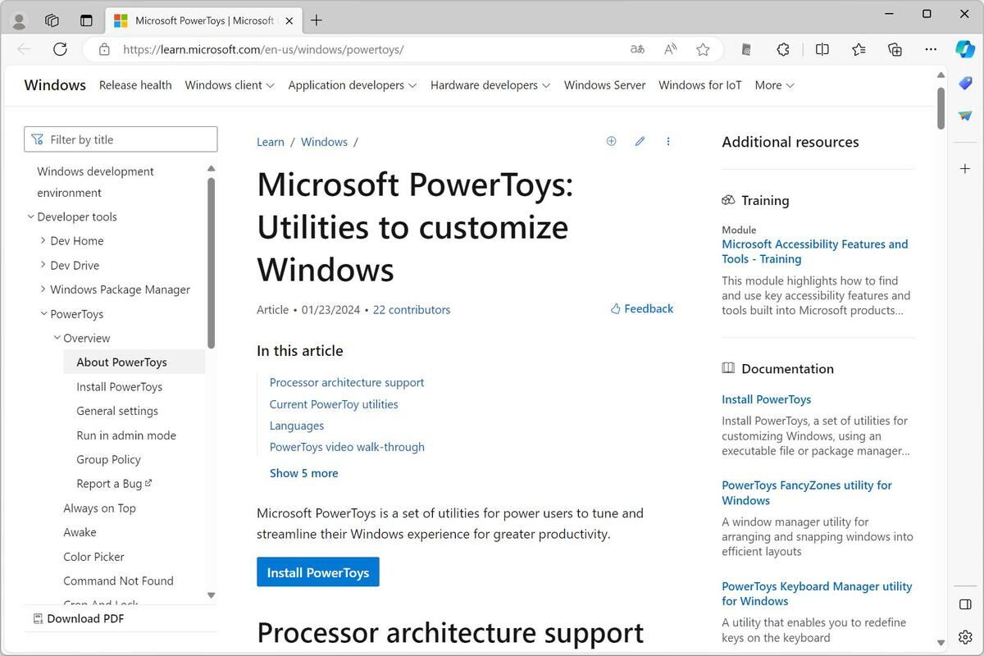Select Group Policy in the sidebar tree
984x656 pixels.
[x=108, y=459]
